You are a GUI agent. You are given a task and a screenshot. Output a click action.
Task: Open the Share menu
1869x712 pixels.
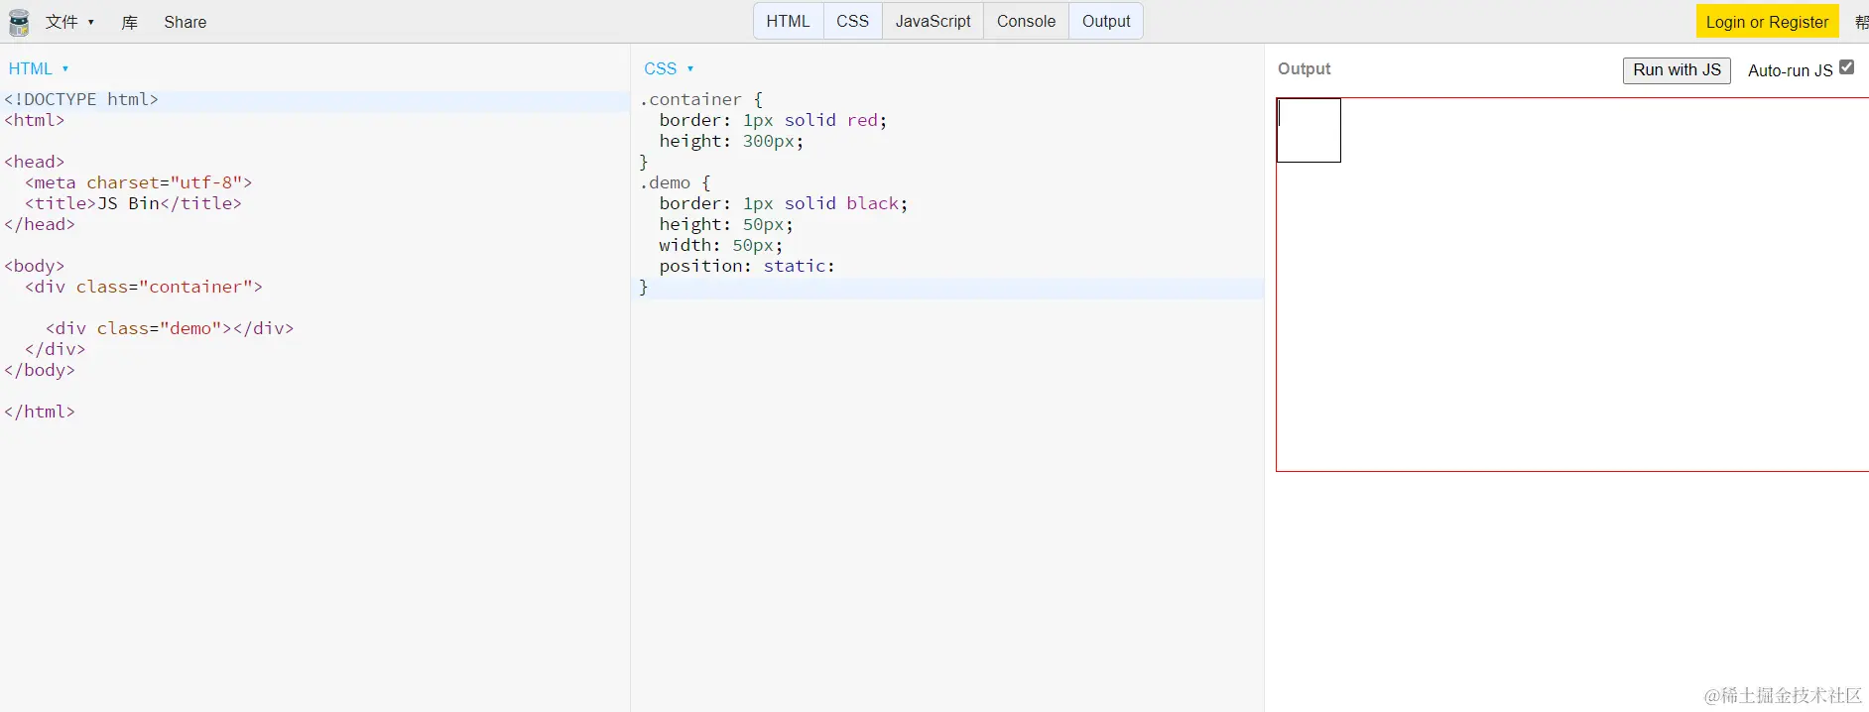186,22
